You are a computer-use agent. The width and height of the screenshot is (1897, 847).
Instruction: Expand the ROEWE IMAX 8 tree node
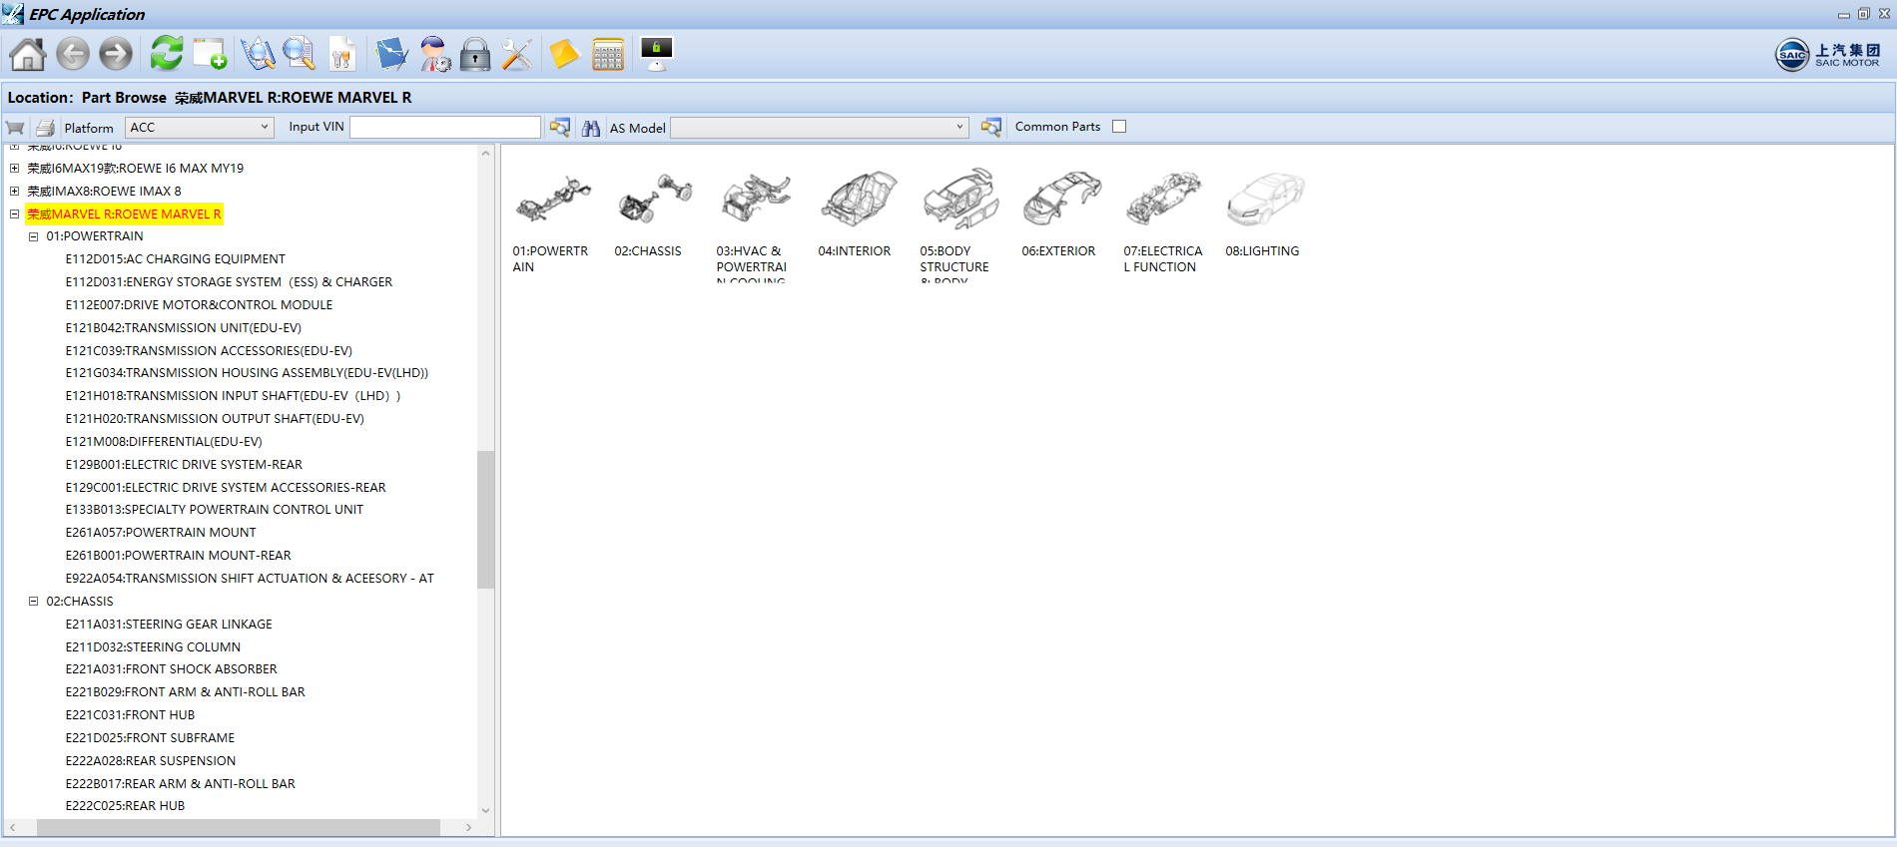(x=15, y=191)
